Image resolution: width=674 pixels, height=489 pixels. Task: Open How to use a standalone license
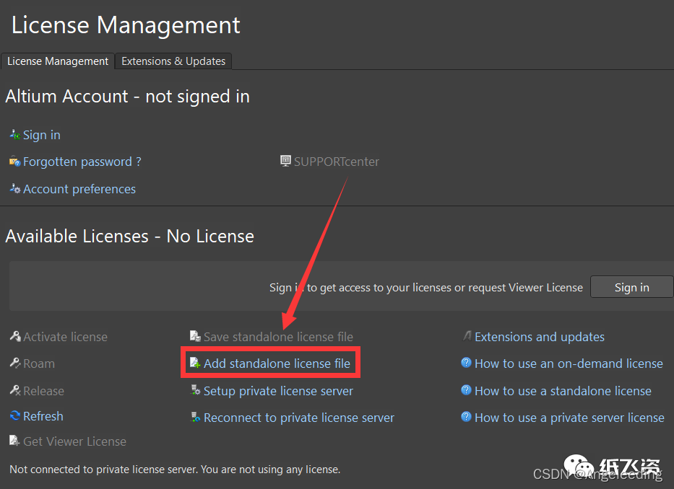tap(563, 391)
